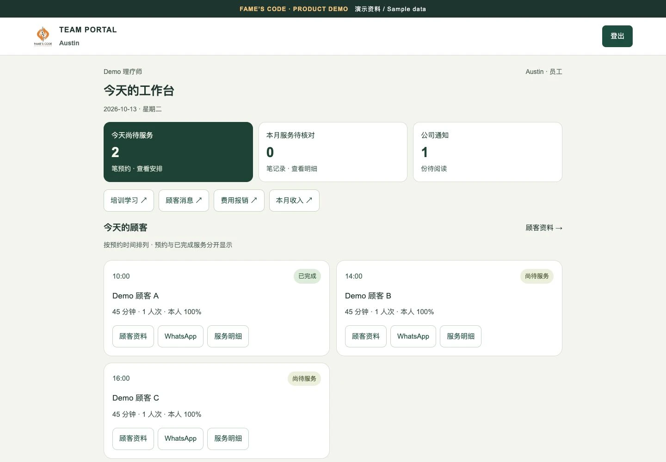Click the 14:00 appointment time
This screenshot has height=462, width=666.
354,276
